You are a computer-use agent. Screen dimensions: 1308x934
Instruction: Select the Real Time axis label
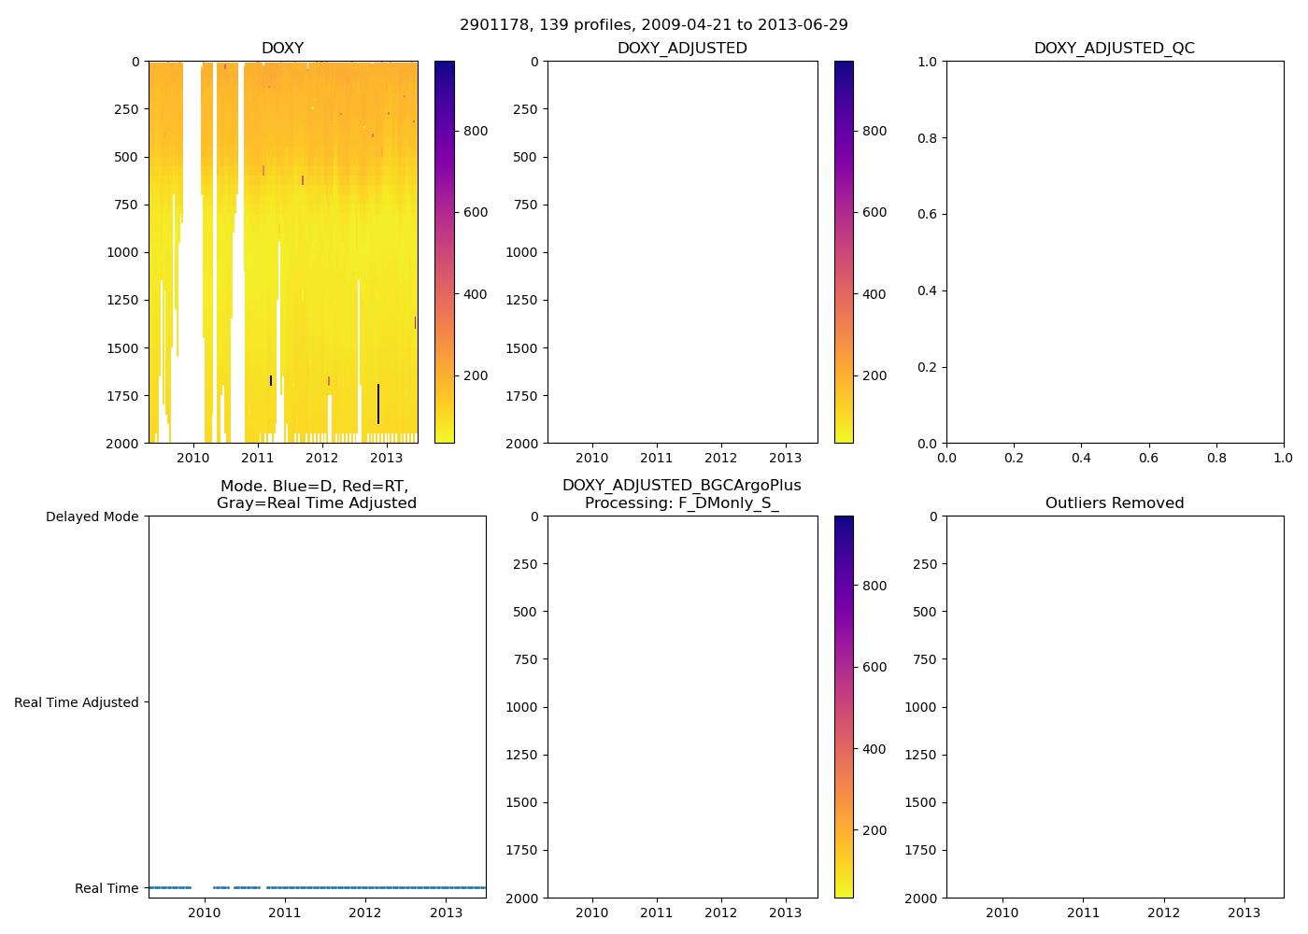107,888
